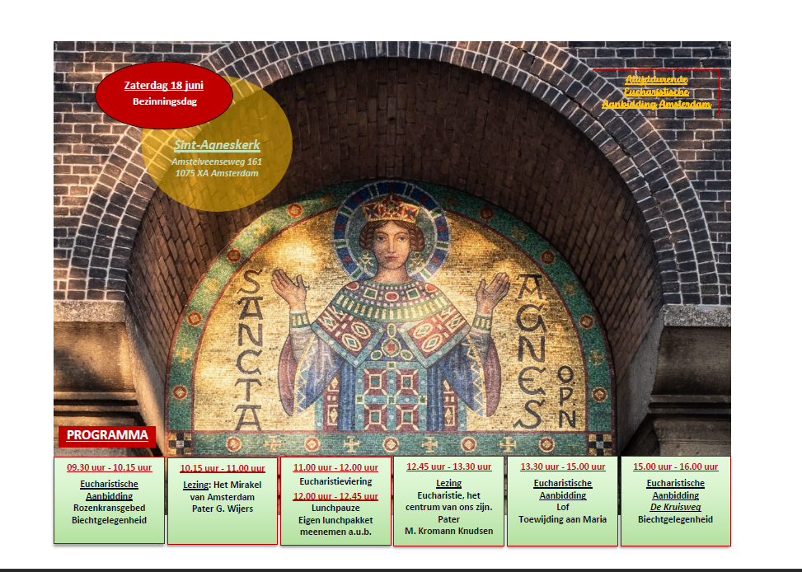Select the 'Bezinningsdag' subtitle in red oval
This screenshot has height=572, width=802.
(x=165, y=101)
